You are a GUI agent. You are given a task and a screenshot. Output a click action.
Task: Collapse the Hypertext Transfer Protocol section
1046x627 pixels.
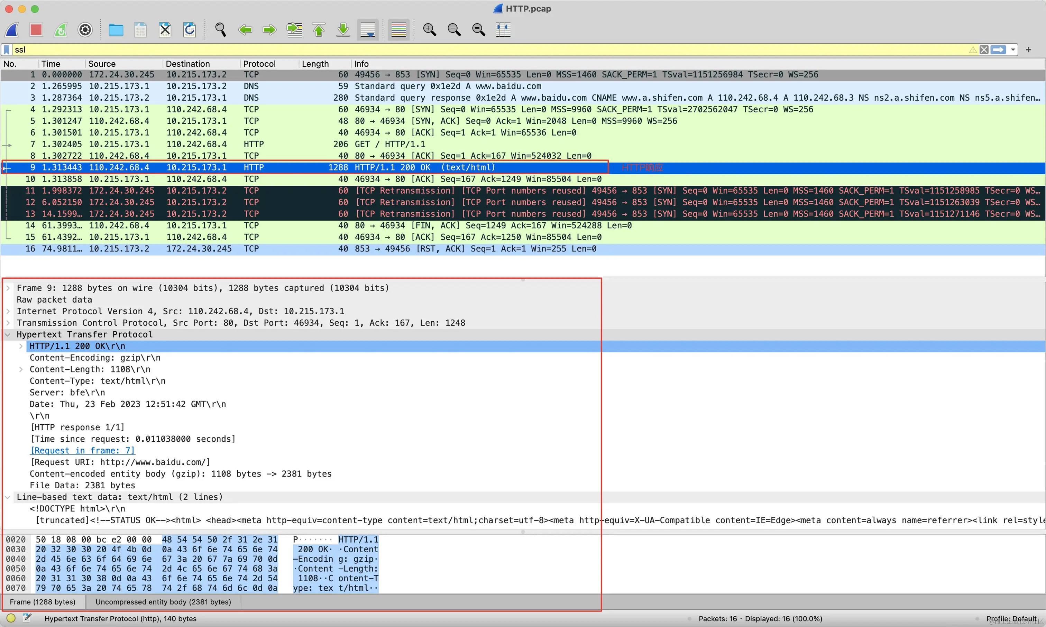click(8, 335)
